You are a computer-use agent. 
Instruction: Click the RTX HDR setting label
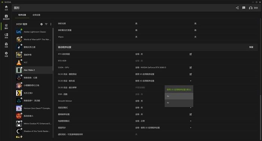(x=62, y=61)
